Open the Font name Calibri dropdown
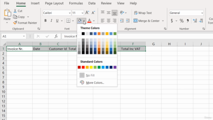The image size is (213, 120). (x=70, y=13)
